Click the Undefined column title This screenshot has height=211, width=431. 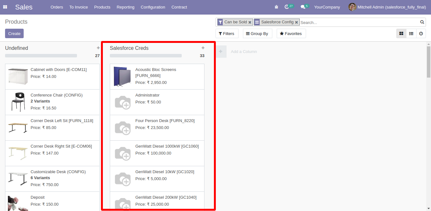coord(16,48)
